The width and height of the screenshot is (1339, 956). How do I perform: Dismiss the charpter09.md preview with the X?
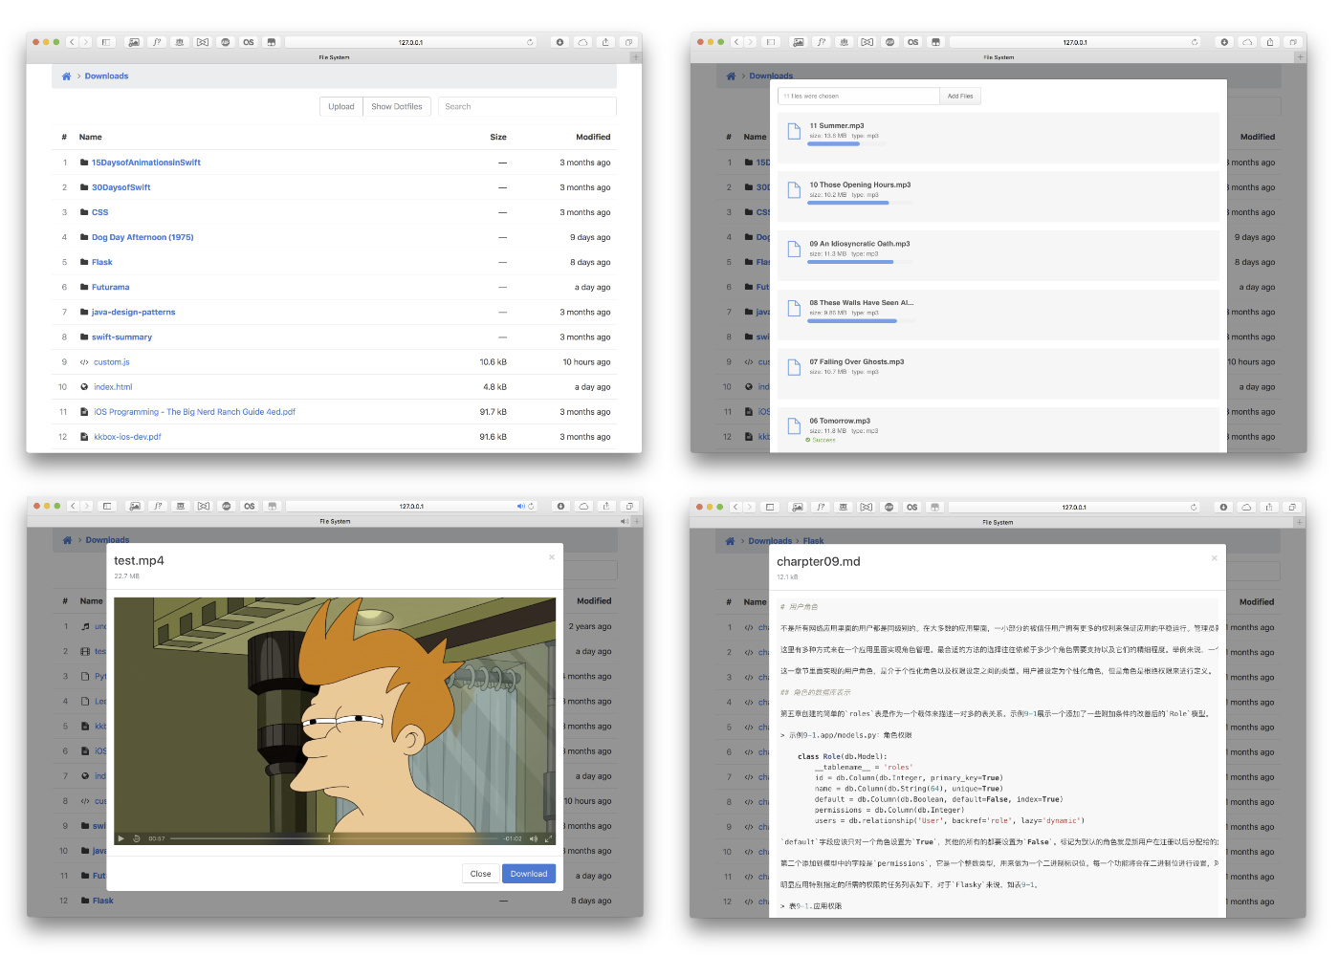(x=1215, y=557)
